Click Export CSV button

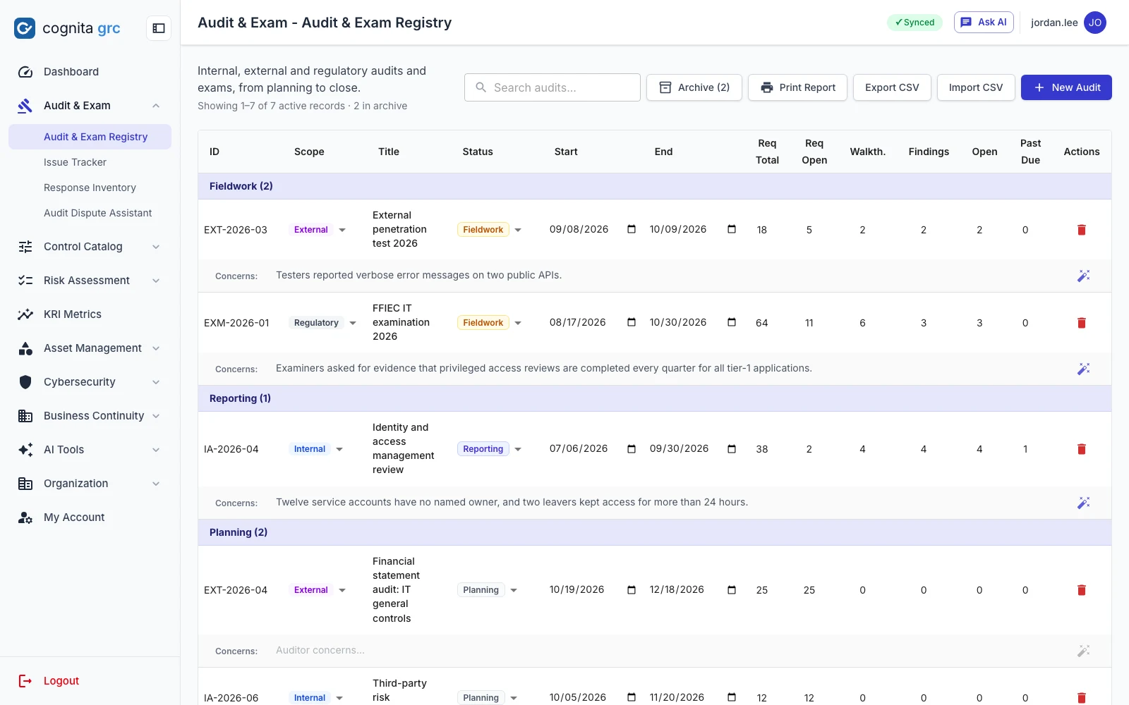coord(892,87)
